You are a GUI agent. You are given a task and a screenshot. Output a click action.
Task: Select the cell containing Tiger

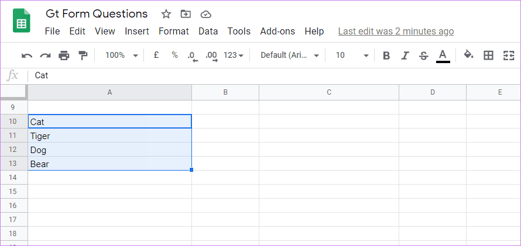coord(109,136)
